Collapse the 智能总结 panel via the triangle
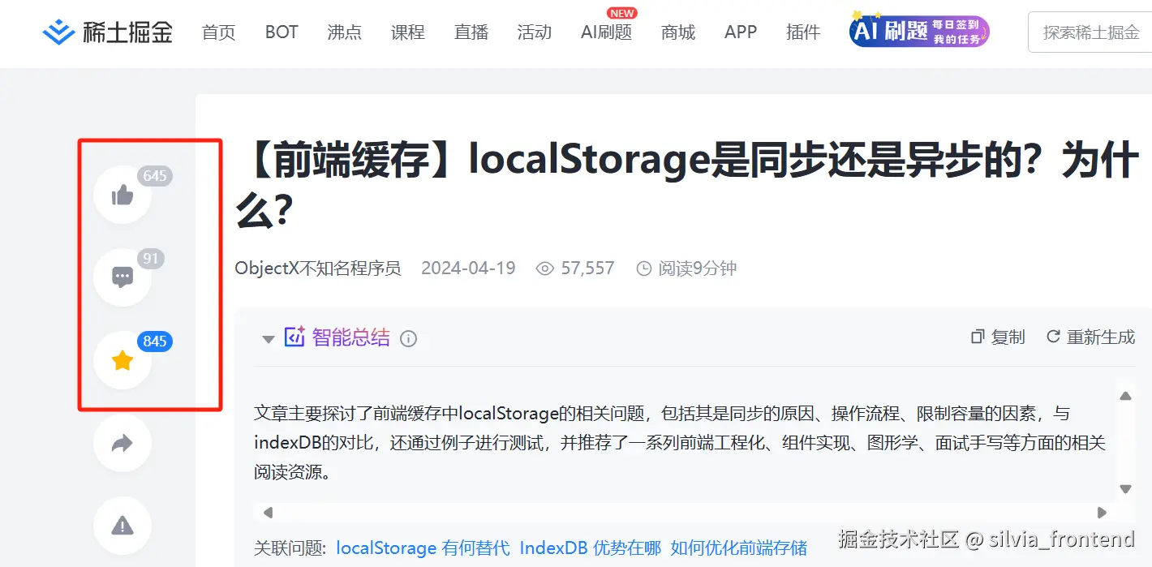The image size is (1152, 567). tap(268, 339)
